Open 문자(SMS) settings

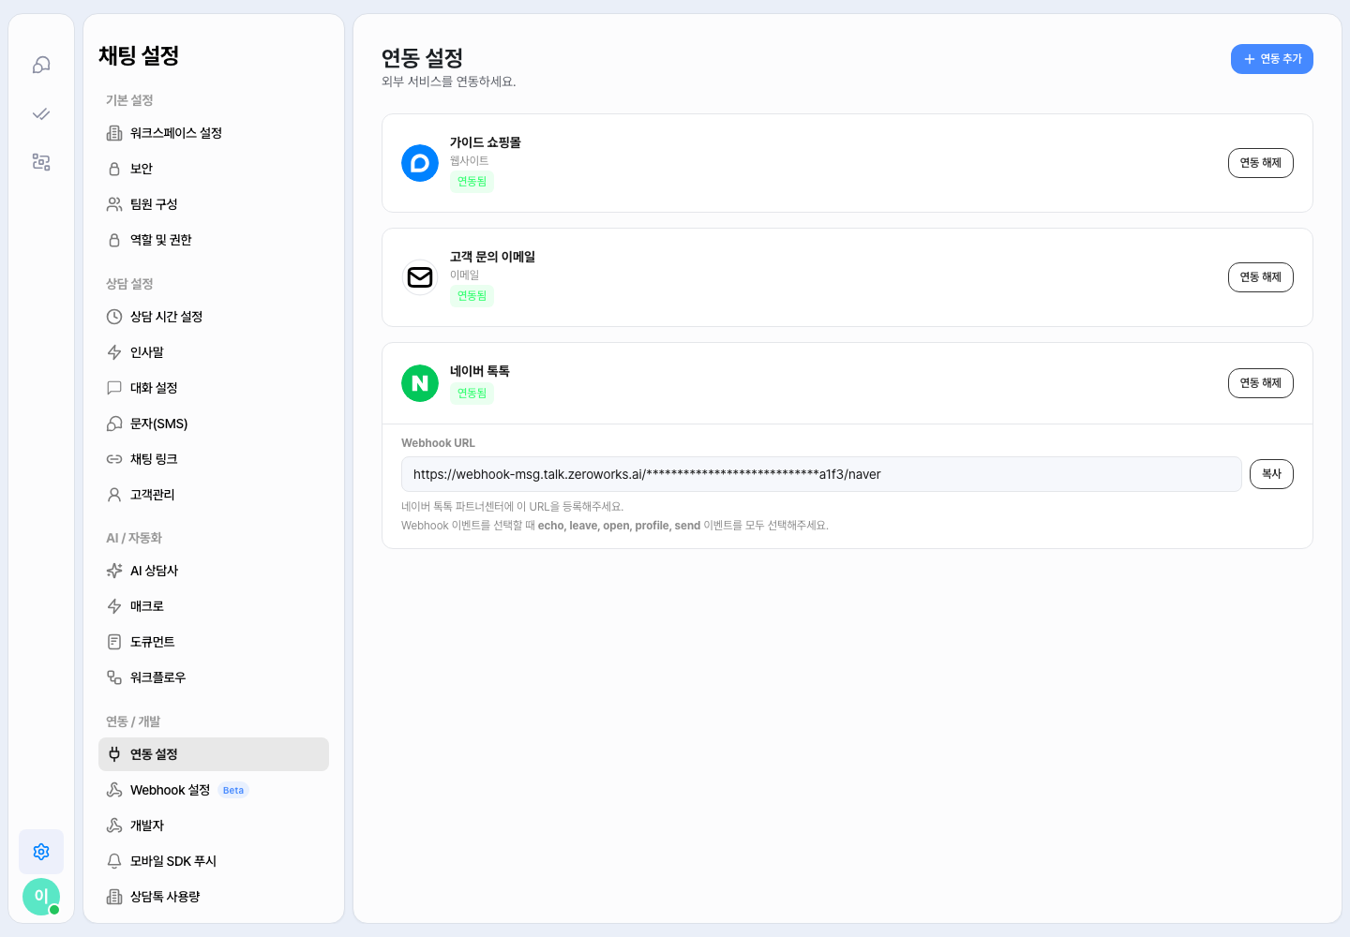(214, 424)
